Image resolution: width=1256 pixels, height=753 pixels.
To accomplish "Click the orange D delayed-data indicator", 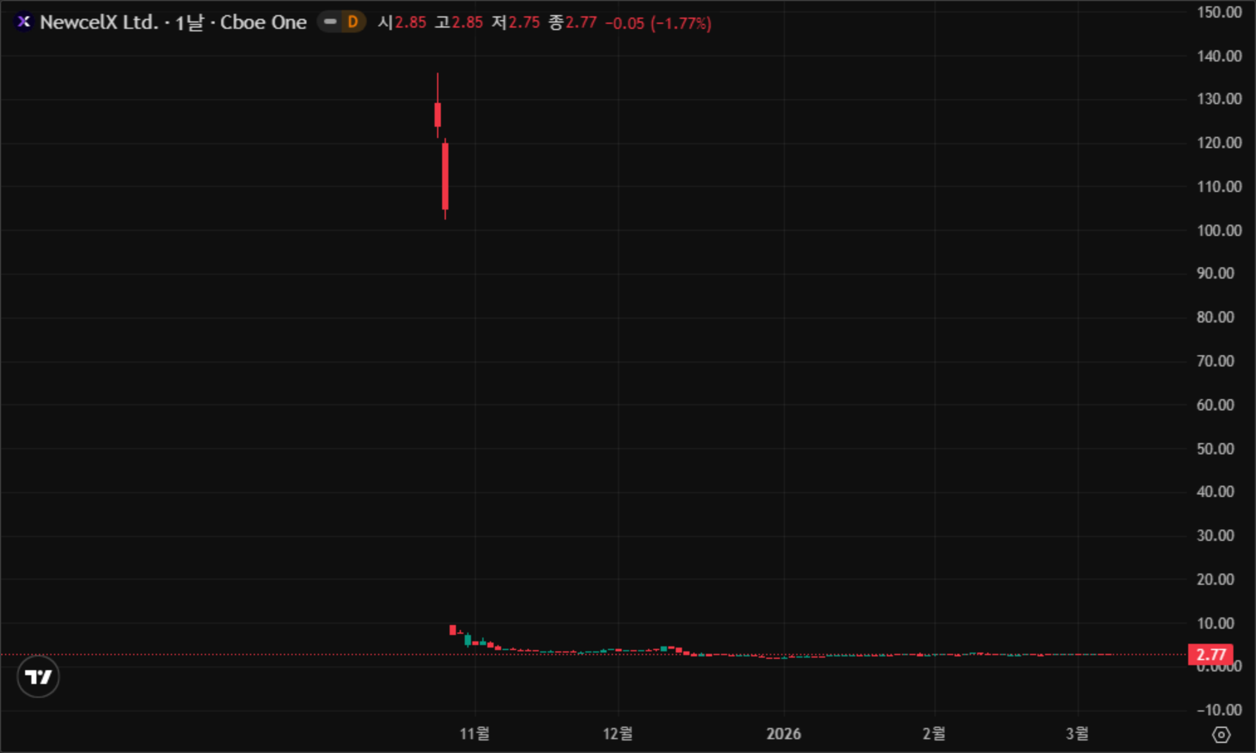I will tap(353, 22).
